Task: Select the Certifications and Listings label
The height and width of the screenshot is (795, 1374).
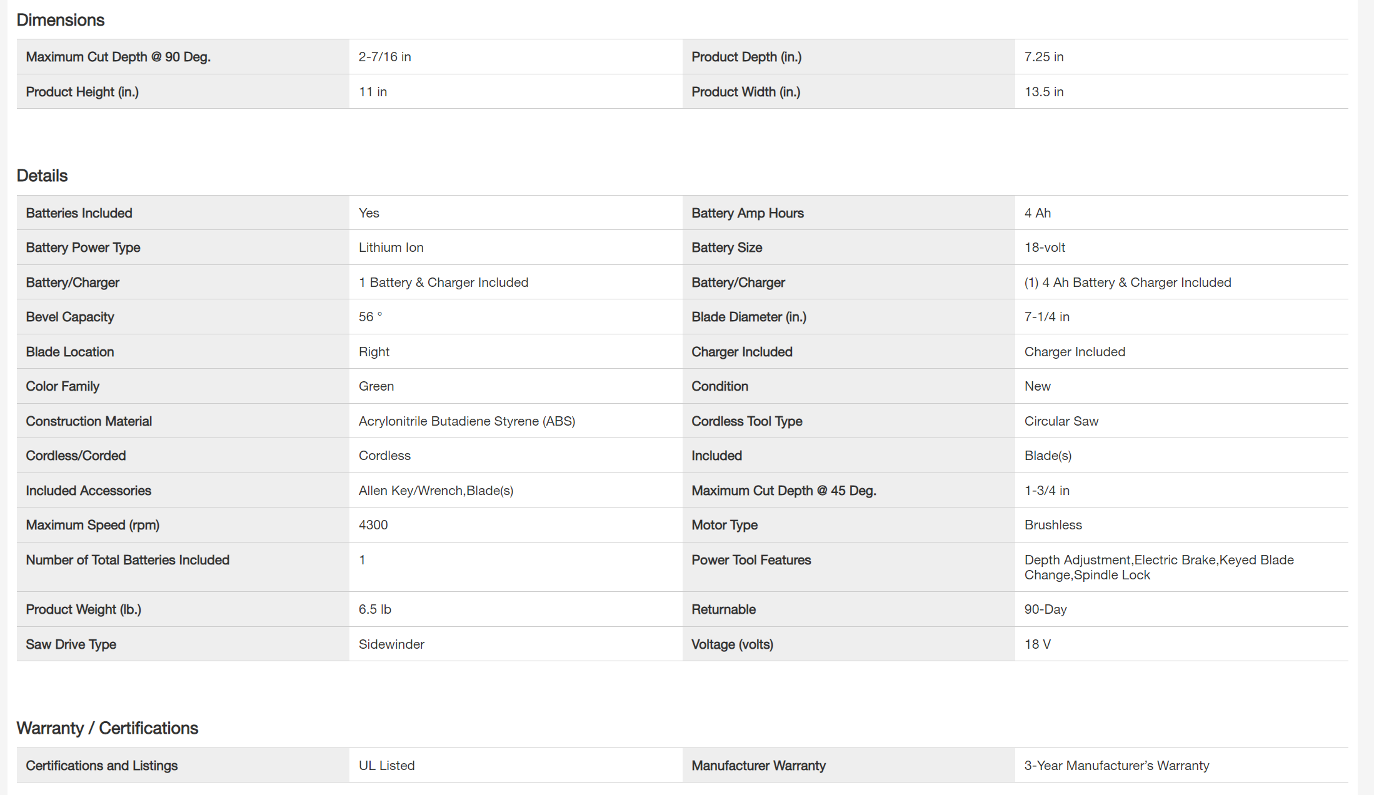Action: [x=101, y=766]
